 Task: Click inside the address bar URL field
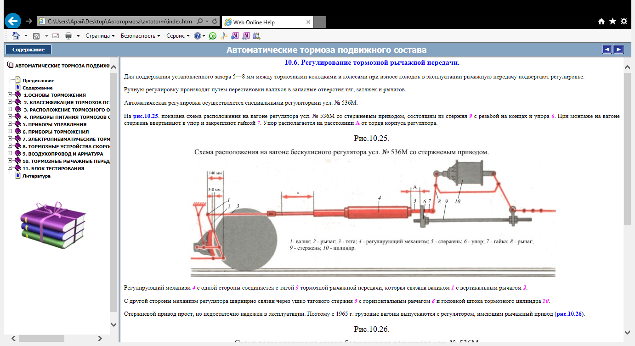coord(119,22)
